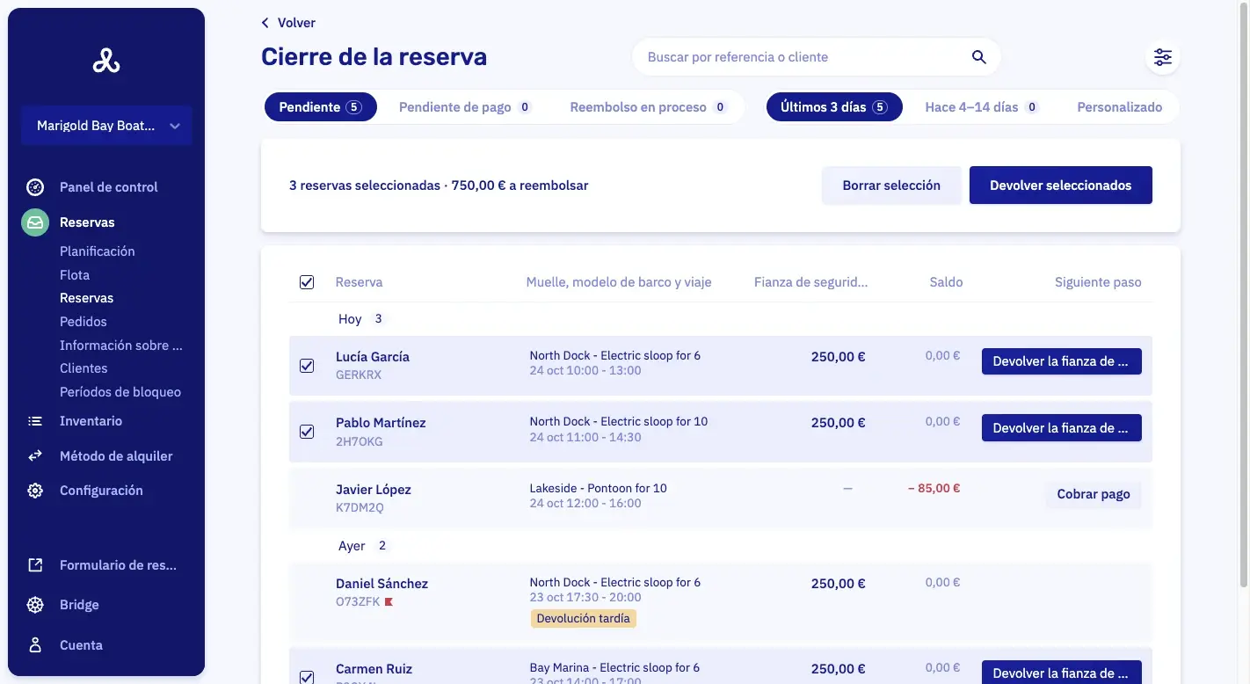This screenshot has width=1250, height=684.
Task: Open the filter sliders settings icon
Action: 1163,57
